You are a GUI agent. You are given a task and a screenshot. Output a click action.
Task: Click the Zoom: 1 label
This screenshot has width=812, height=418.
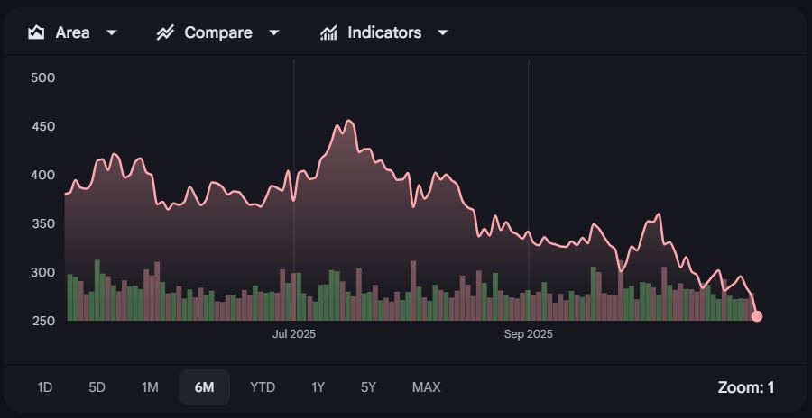point(745,387)
